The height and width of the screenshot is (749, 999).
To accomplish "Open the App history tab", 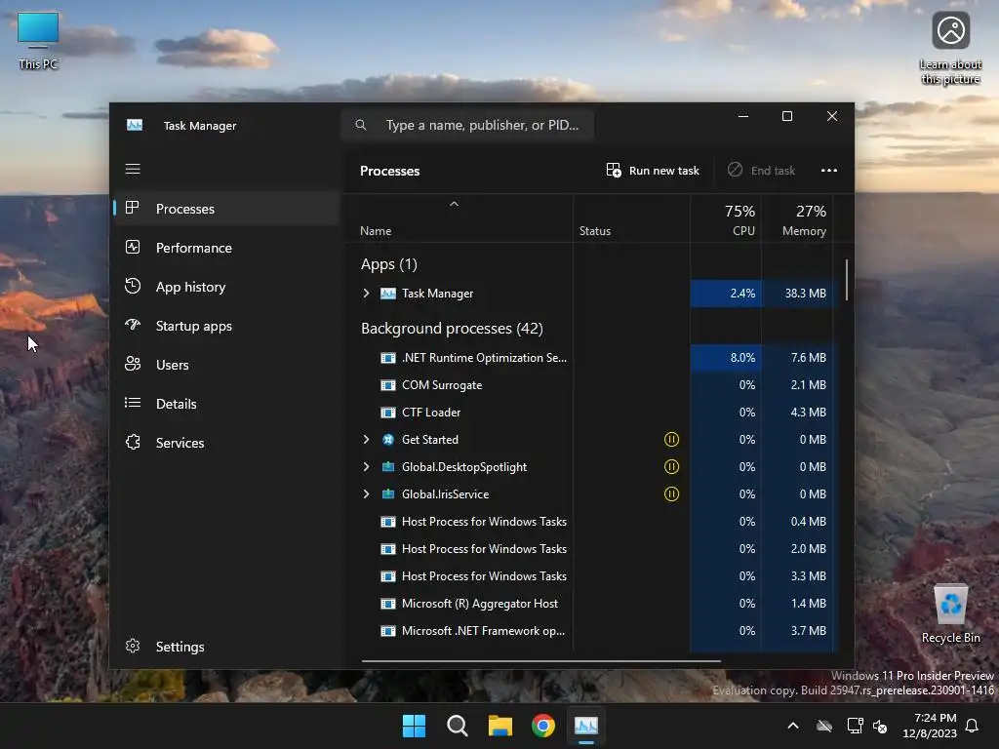I will [226, 287].
